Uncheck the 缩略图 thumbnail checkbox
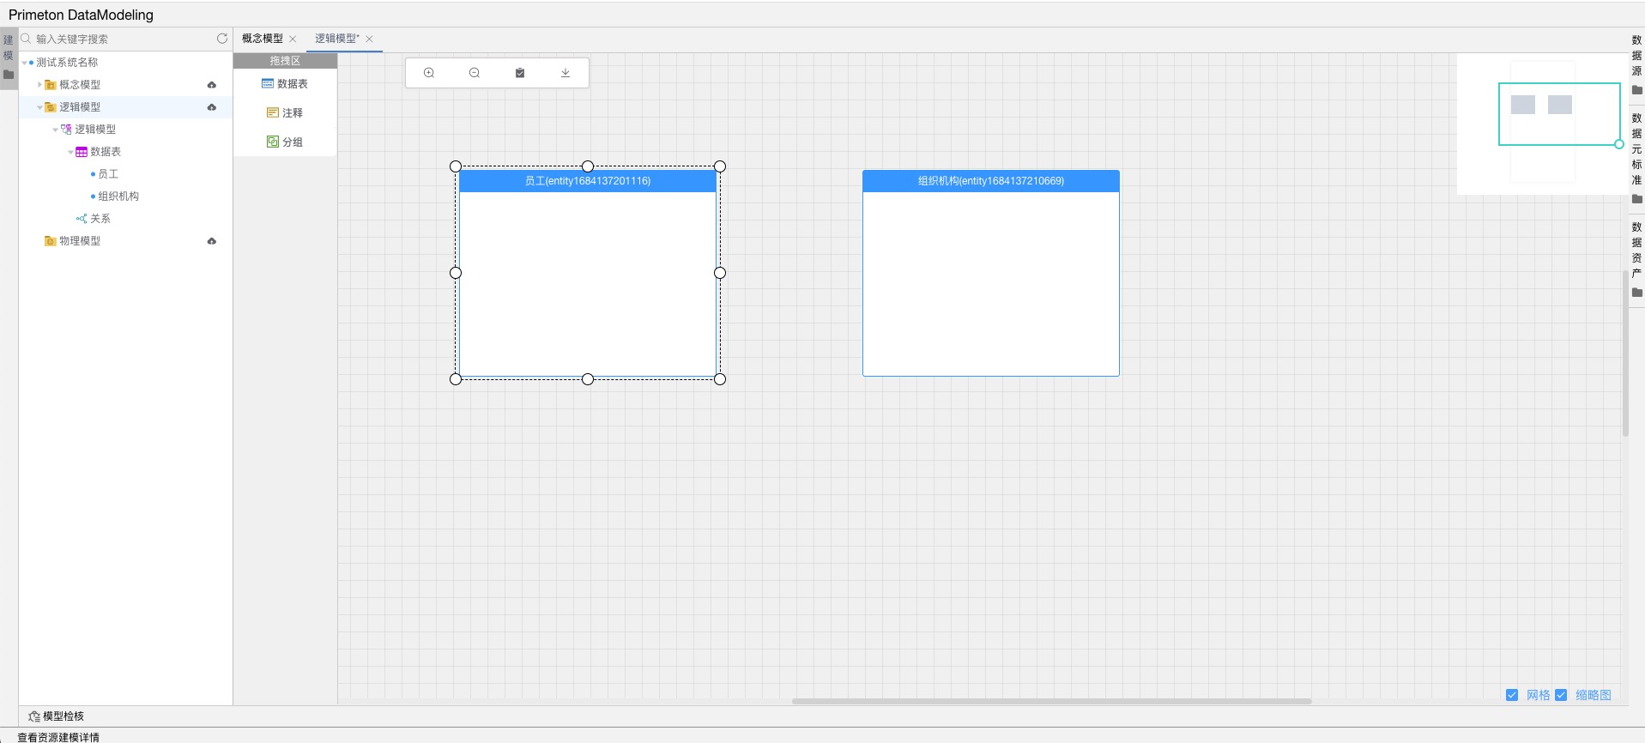 click(x=1561, y=695)
